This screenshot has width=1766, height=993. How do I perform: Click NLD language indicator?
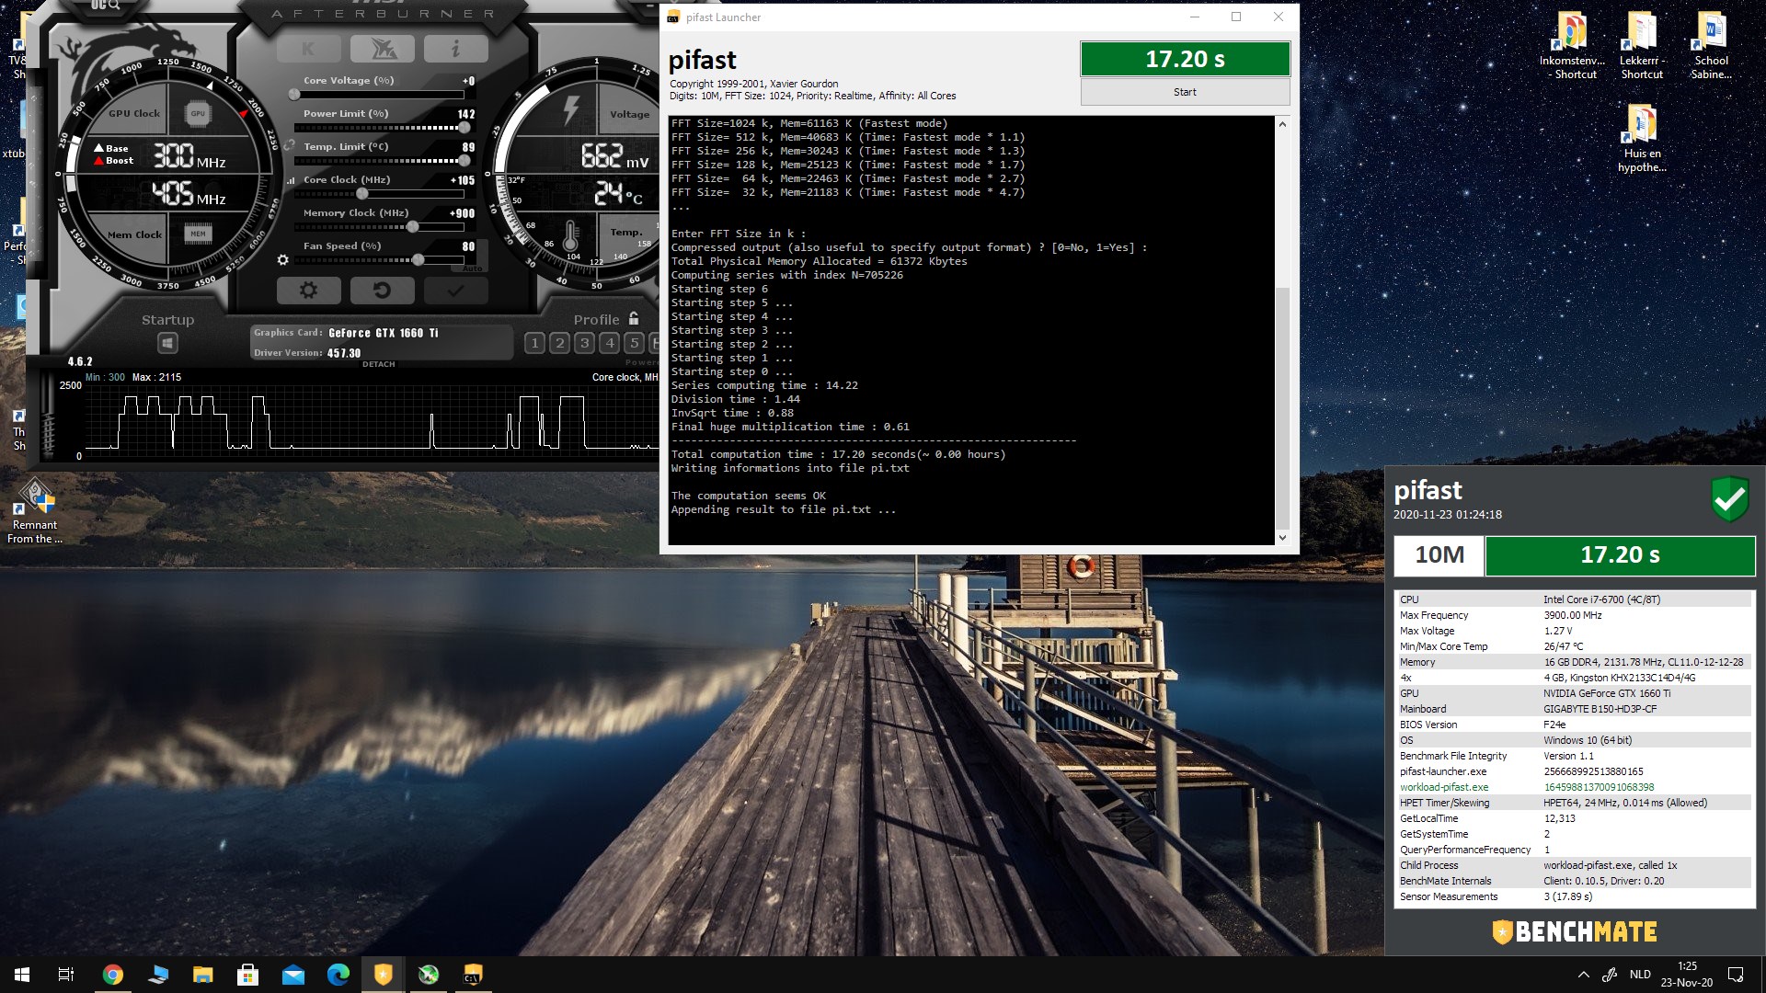[x=1640, y=975]
